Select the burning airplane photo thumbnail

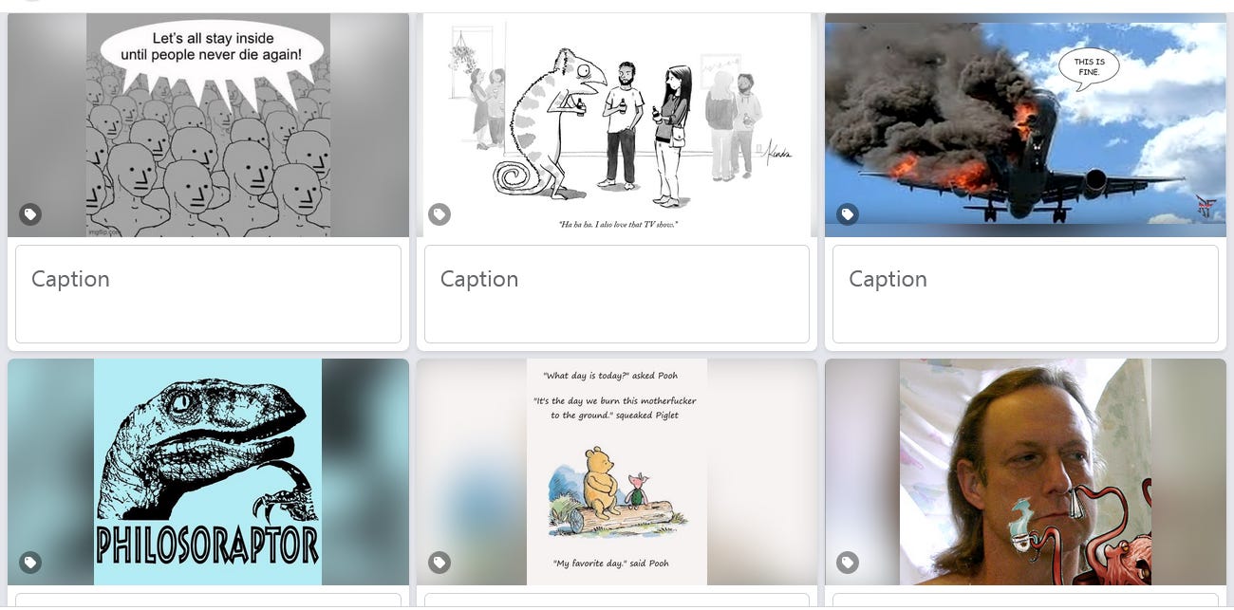click(x=1025, y=125)
